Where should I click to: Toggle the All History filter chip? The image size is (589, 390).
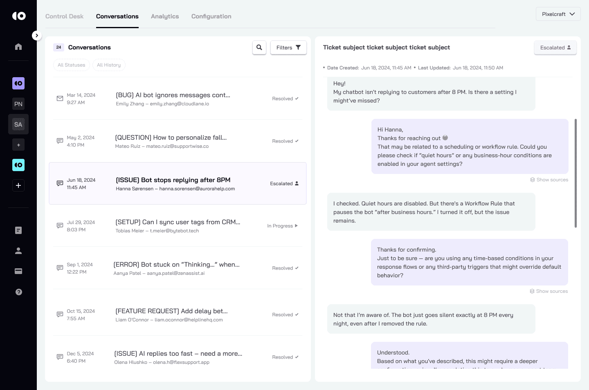pyautogui.click(x=109, y=65)
